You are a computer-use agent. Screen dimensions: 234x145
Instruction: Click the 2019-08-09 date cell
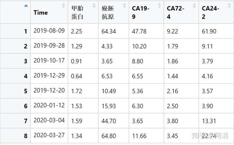49,31
